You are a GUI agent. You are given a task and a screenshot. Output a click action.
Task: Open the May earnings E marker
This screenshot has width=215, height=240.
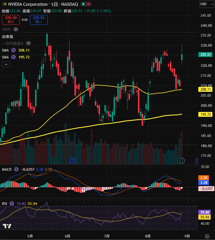(55, 161)
